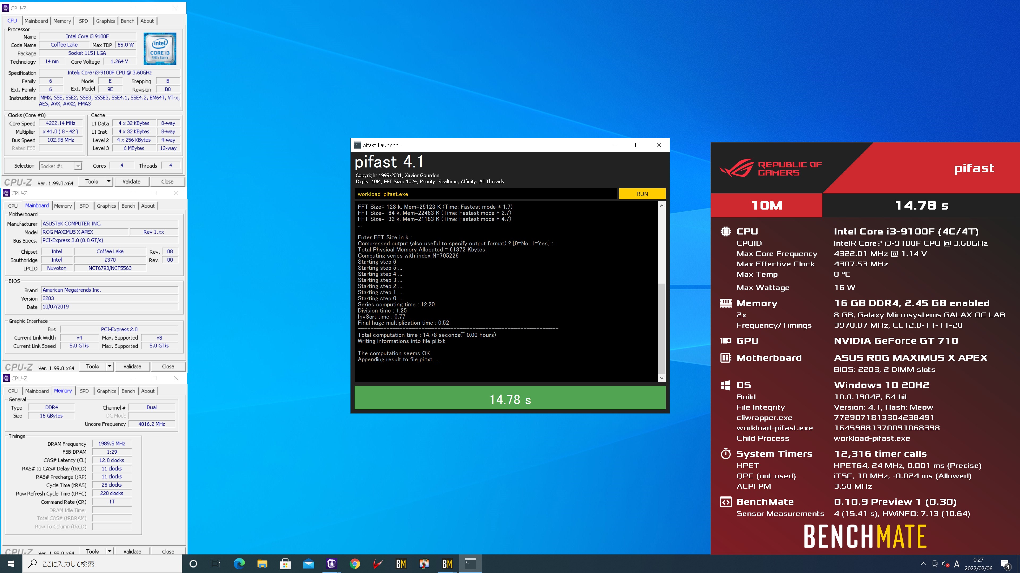The height and width of the screenshot is (573, 1020).
Task: Click Close button in top CPU-Z window
Action: 167,181
